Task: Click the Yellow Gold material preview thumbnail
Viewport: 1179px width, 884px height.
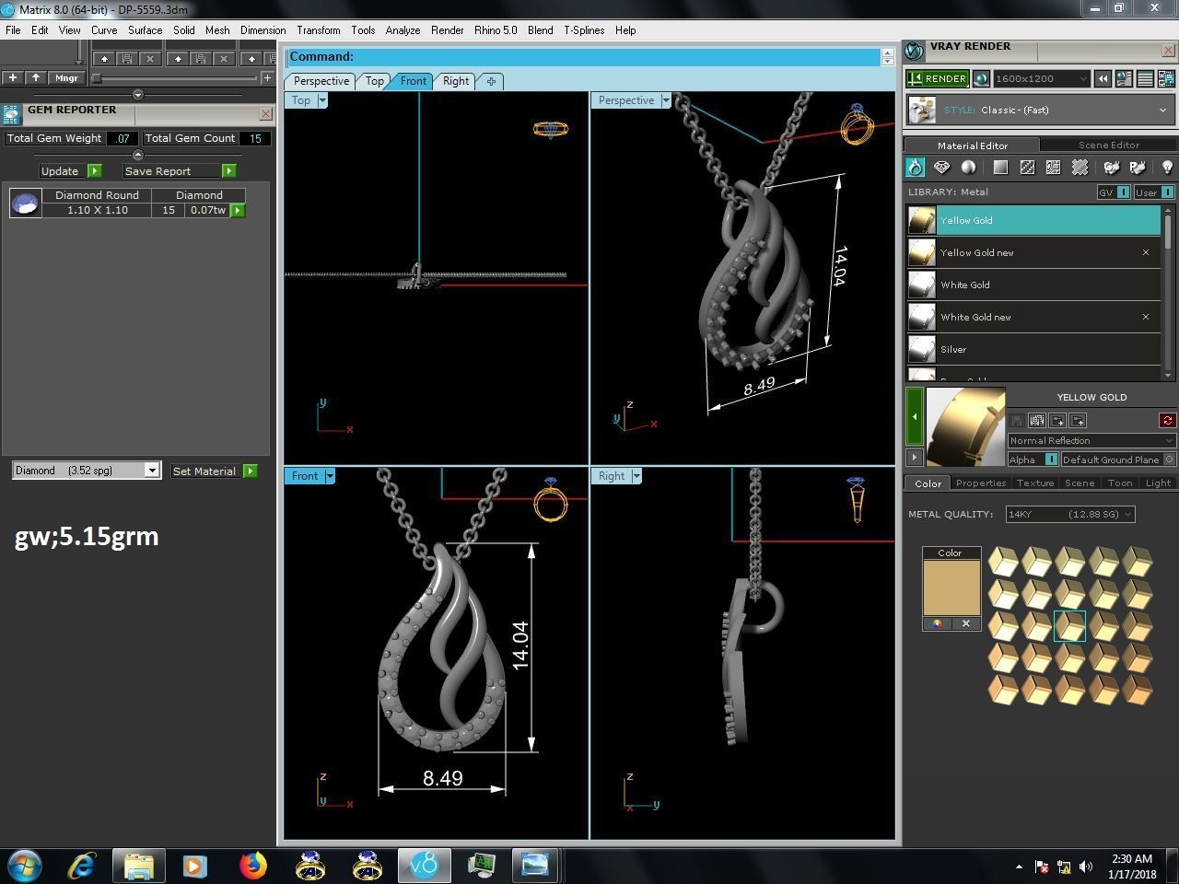Action: tap(965, 426)
